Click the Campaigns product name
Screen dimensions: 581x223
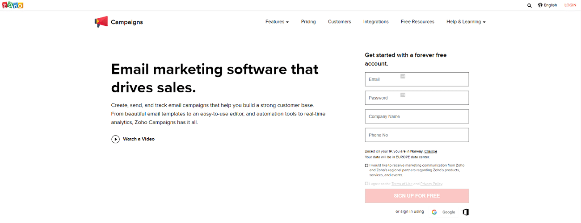click(127, 22)
